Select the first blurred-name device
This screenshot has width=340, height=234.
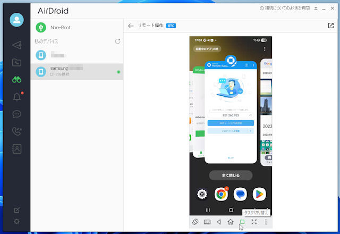pyautogui.click(x=77, y=55)
